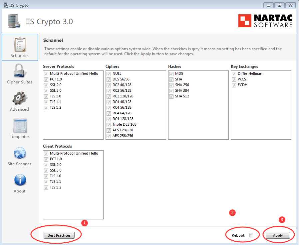Screen dimensions: 299x245
Task: Enable TLS 1.2 in Client Protocols
Action: tap(46, 187)
